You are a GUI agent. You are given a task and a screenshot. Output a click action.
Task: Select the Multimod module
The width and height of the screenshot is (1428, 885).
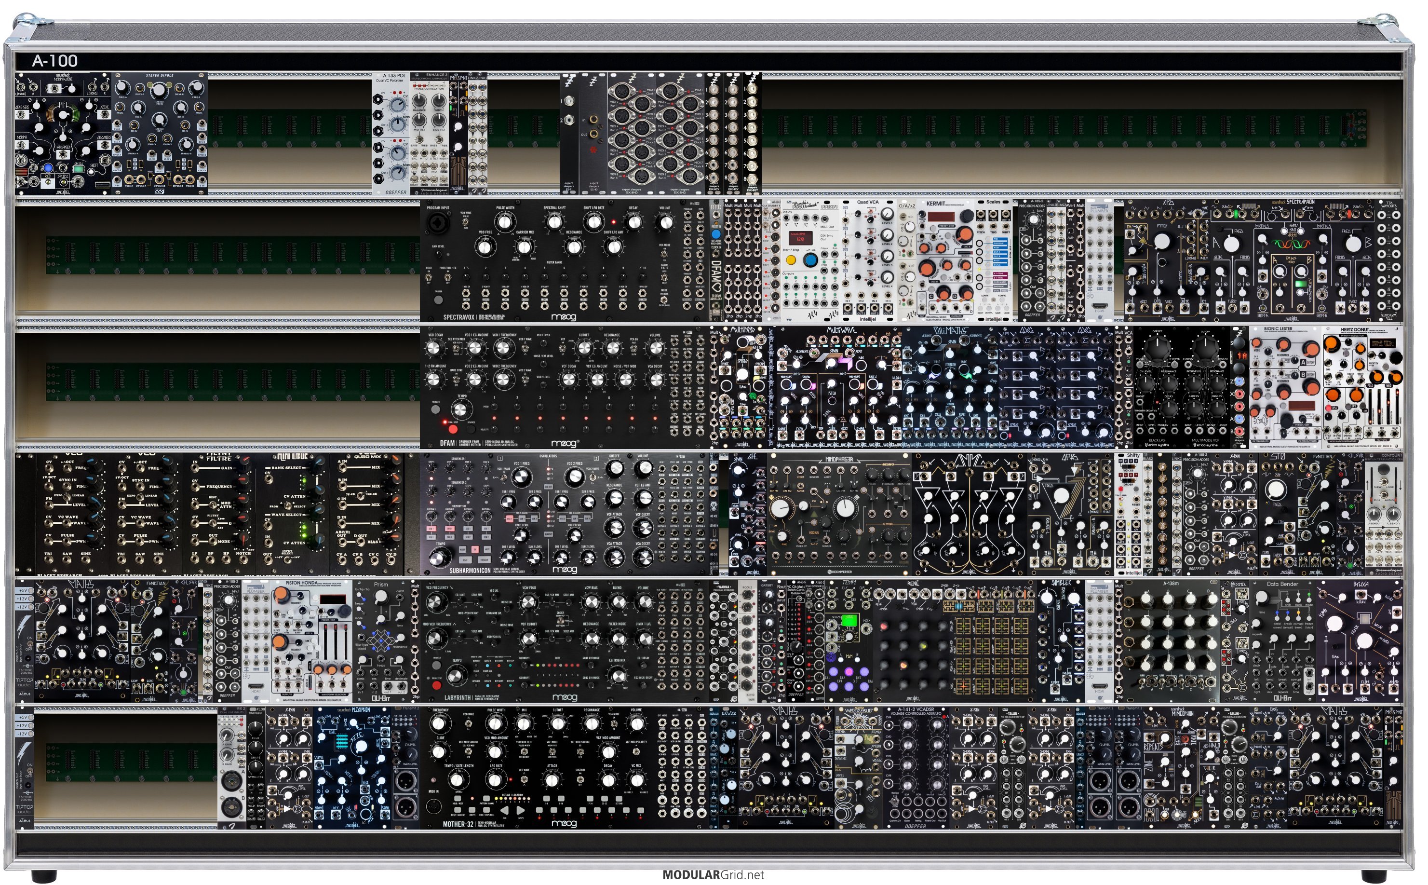[x=742, y=387]
